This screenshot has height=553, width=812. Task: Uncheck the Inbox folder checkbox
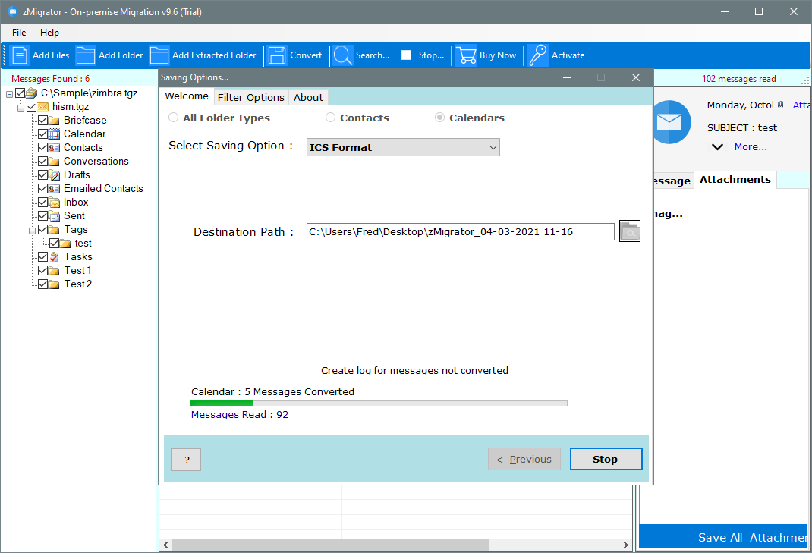[x=43, y=202]
